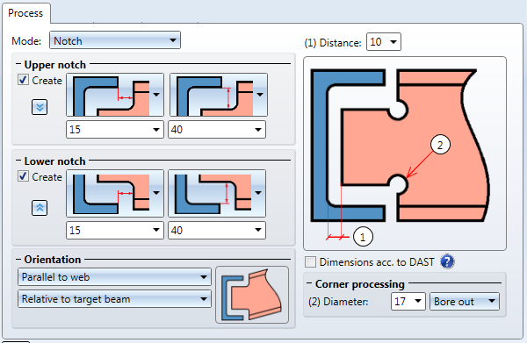The width and height of the screenshot is (527, 343).
Task: Open upper notch 15 value dropdown
Action: [x=115, y=130]
